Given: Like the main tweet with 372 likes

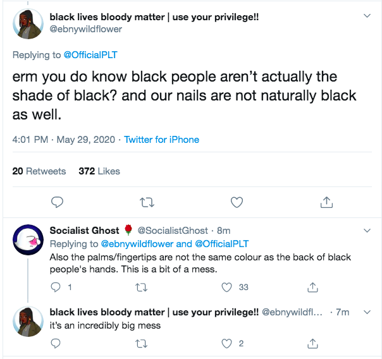Looking at the screenshot, I should click(x=237, y=202).
